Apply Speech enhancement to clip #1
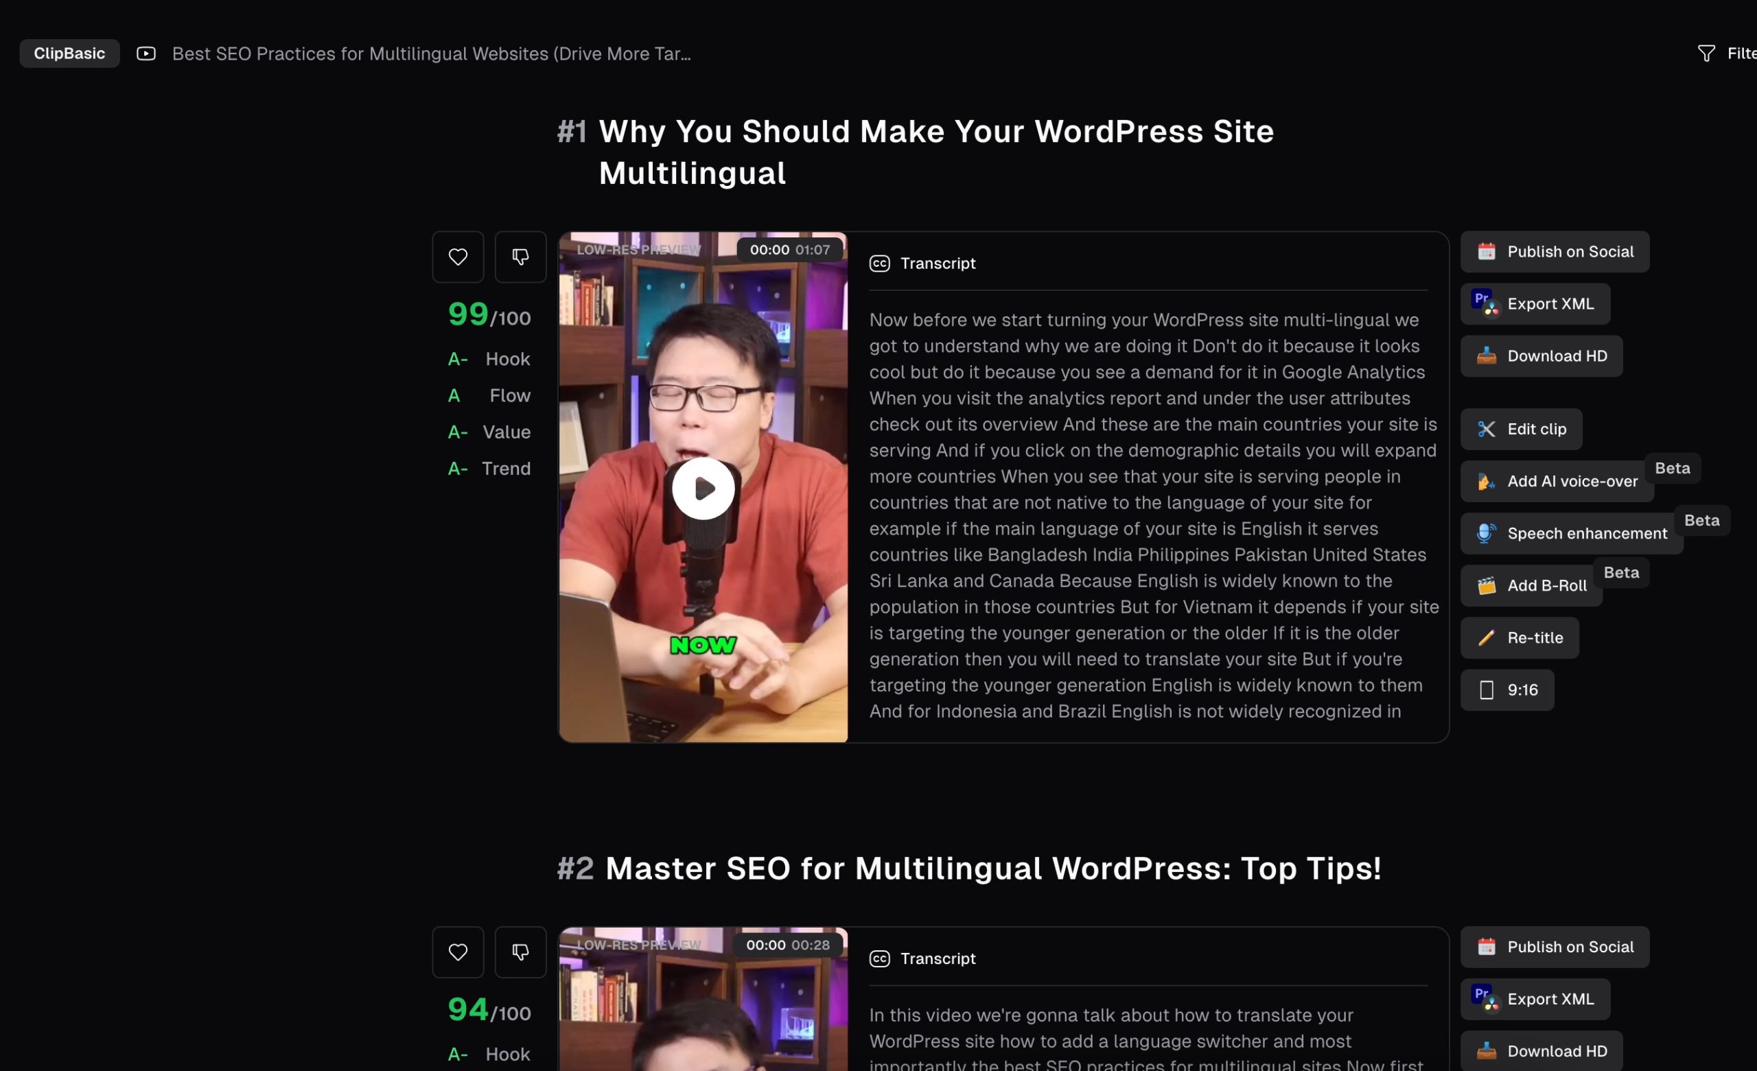This screenshot has height=1071, width=1757. coord(1572,533)
